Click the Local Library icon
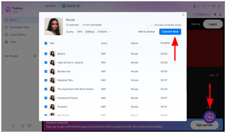 click(x=6, y=34)
